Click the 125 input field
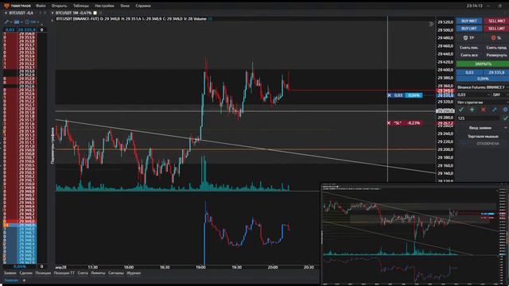The width and height of the screenshot is (509, 286). [478, 118]
